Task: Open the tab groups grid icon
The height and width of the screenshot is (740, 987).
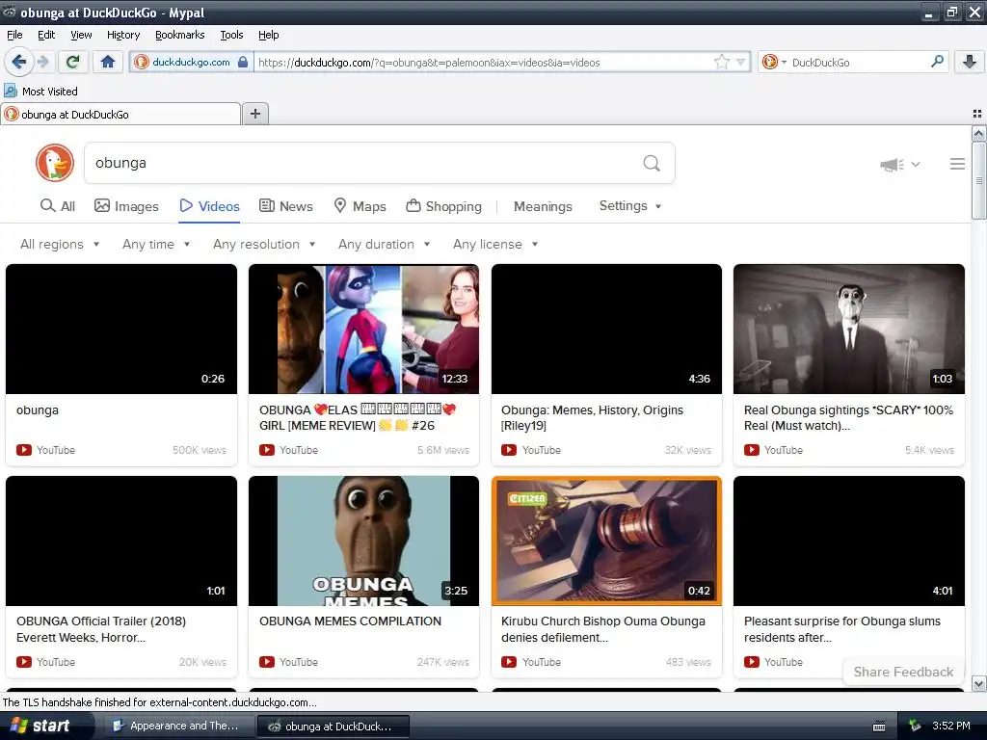Action: tap(977, 114)
